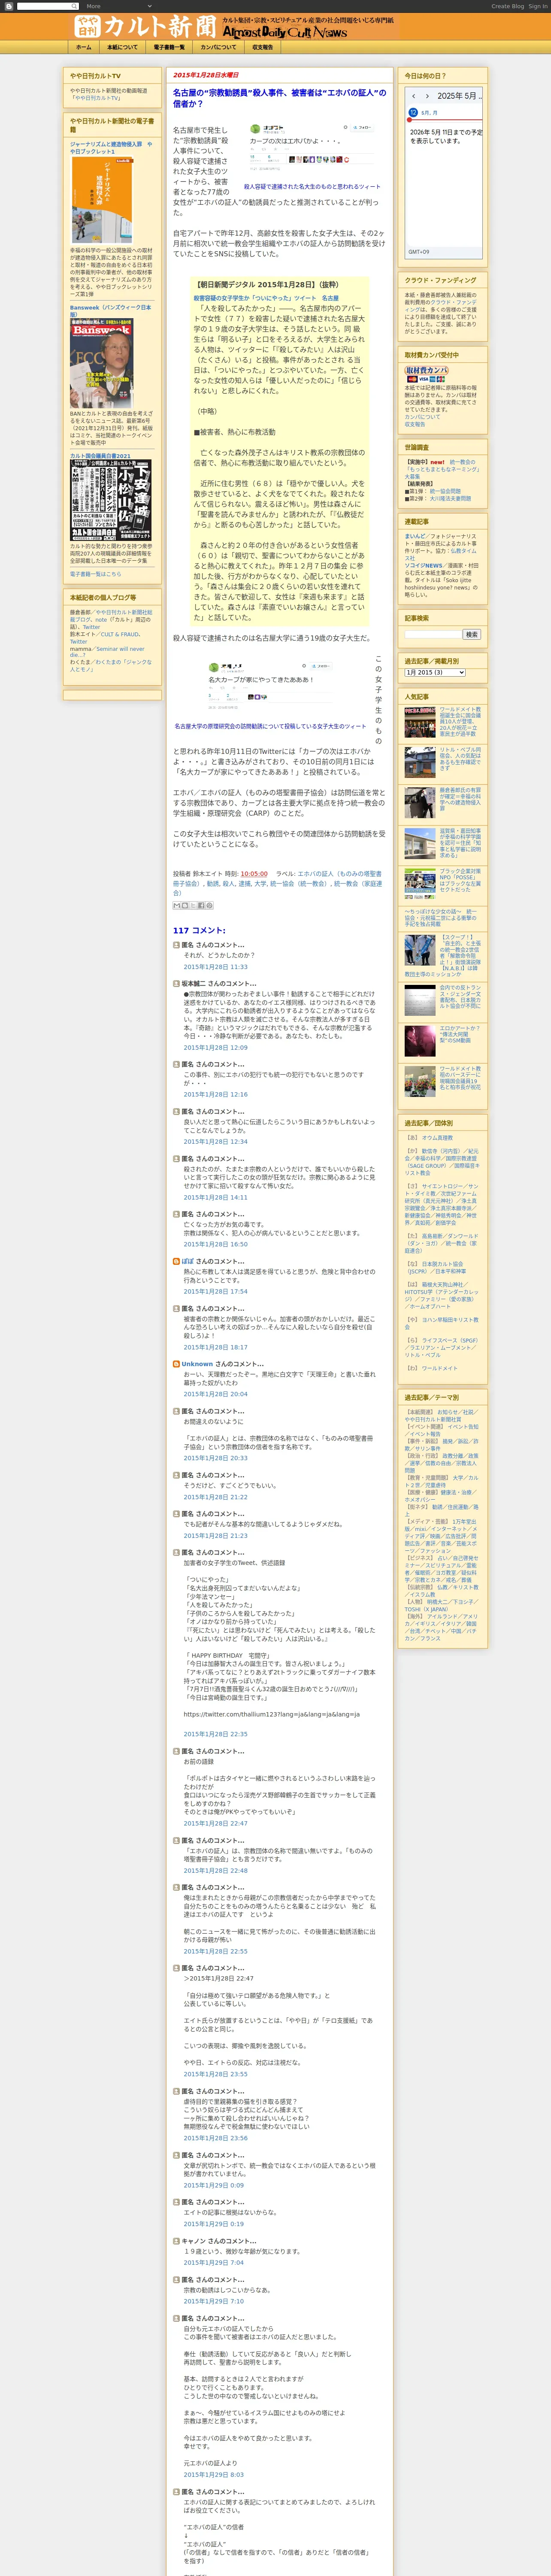Share the post via the Twitter icon
The height and width of the screenshot is (2576, 551).
(193, 905)
